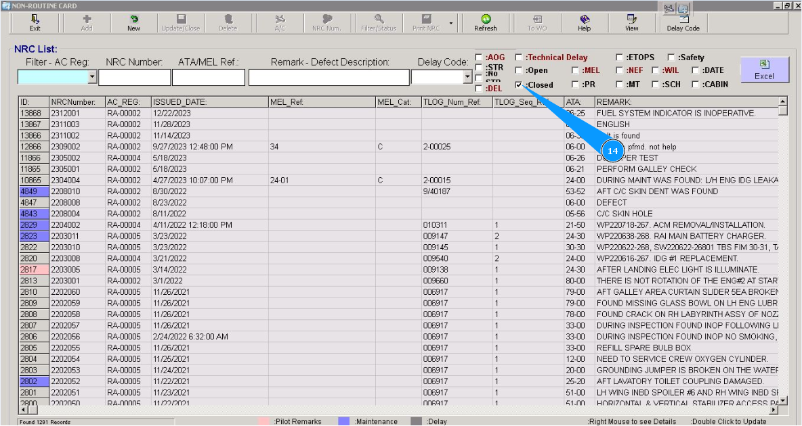
Task: Click the ISSUED_DATE column header
Action: pos(210,102)
